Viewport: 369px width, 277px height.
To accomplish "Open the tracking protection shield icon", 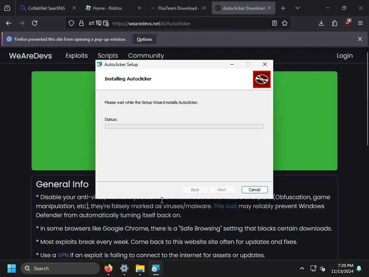I will [71, 23].
